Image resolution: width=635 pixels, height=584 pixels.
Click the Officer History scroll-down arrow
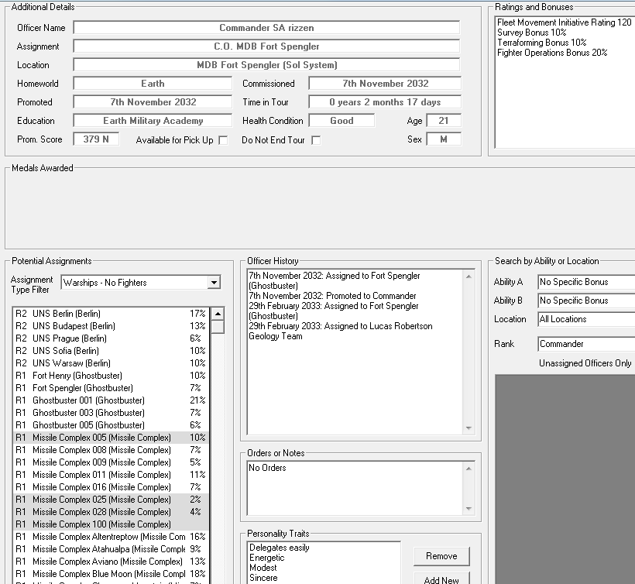[469, 428]
